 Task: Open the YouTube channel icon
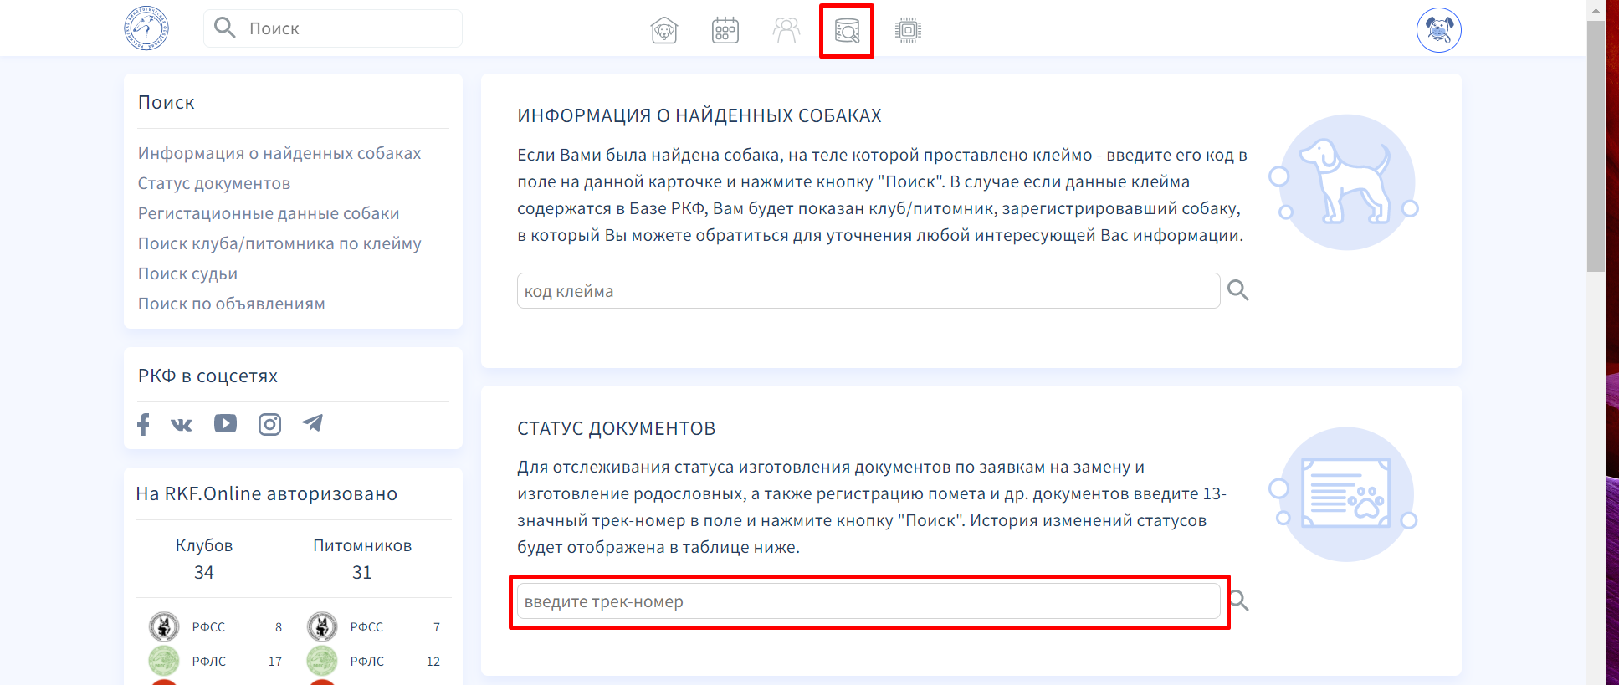225,423
